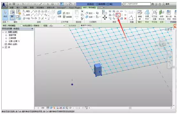The height and width of the screenshot is (114, 178).
Task: Open the Enscape ribbon tab
Action: point(61,8)
